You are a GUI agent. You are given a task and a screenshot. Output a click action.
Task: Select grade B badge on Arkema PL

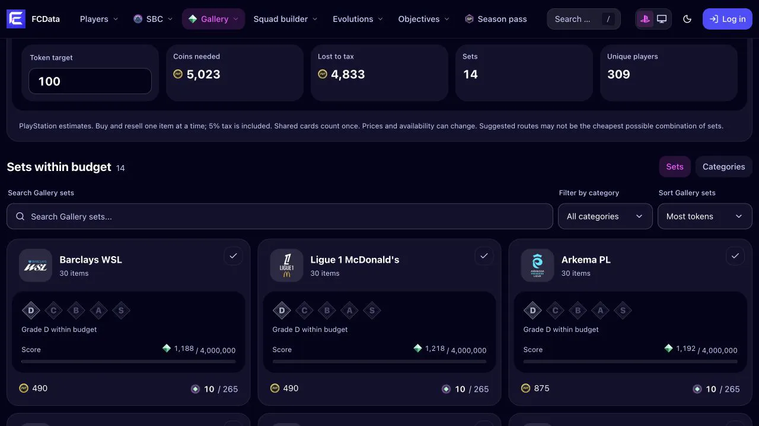(578, 310)
